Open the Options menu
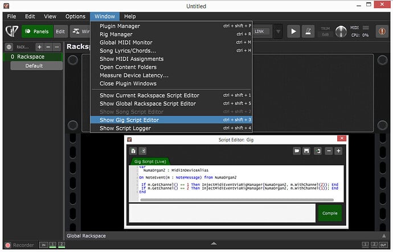This screenshot has height=252, width=393. pos(75,16)
